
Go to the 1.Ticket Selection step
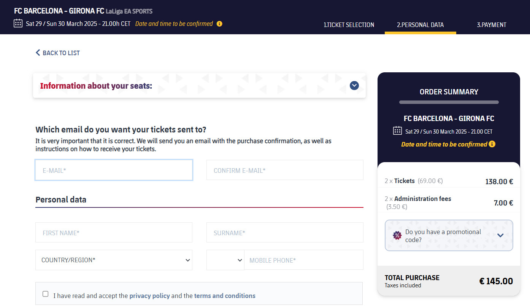[x=349, y=25]
